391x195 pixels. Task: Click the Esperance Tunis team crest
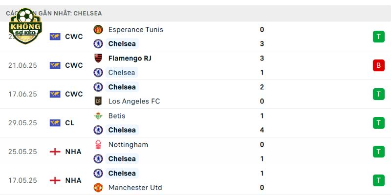[x=98, y=30]
